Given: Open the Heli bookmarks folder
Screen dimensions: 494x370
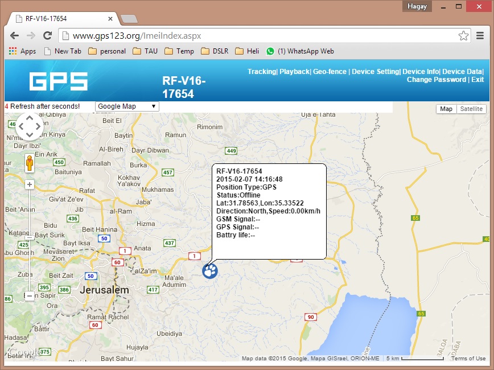Looking at the screenshot, I should pyautogui.click(x=248, y=51).
